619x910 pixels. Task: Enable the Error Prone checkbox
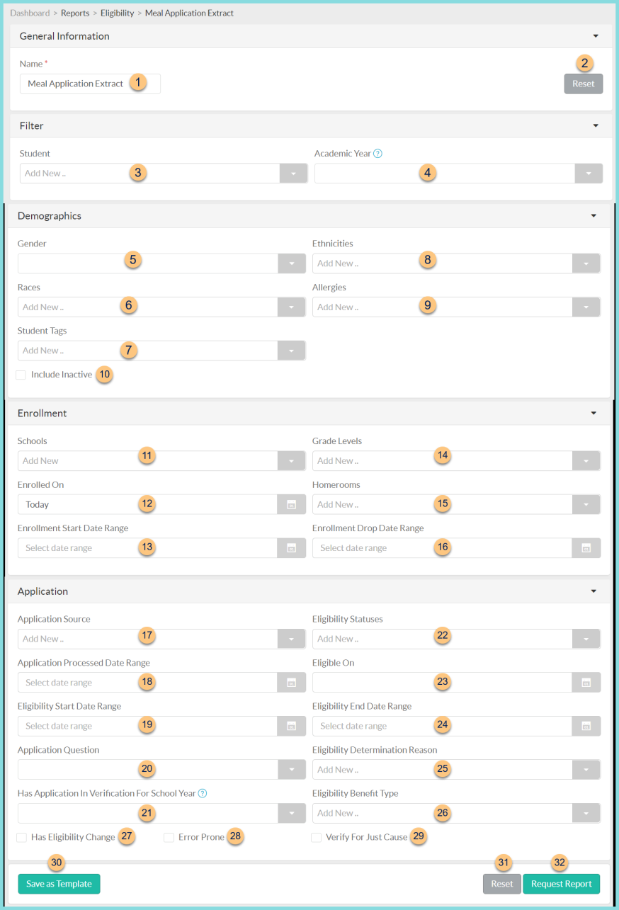pos(169,837)
